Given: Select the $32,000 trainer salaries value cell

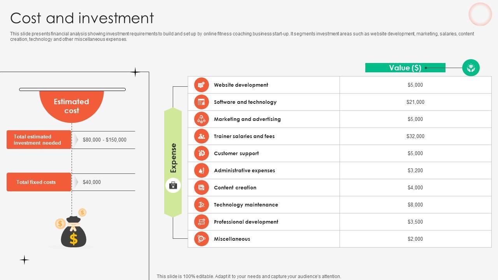Looking at the screenshot, I should [416, 136].
